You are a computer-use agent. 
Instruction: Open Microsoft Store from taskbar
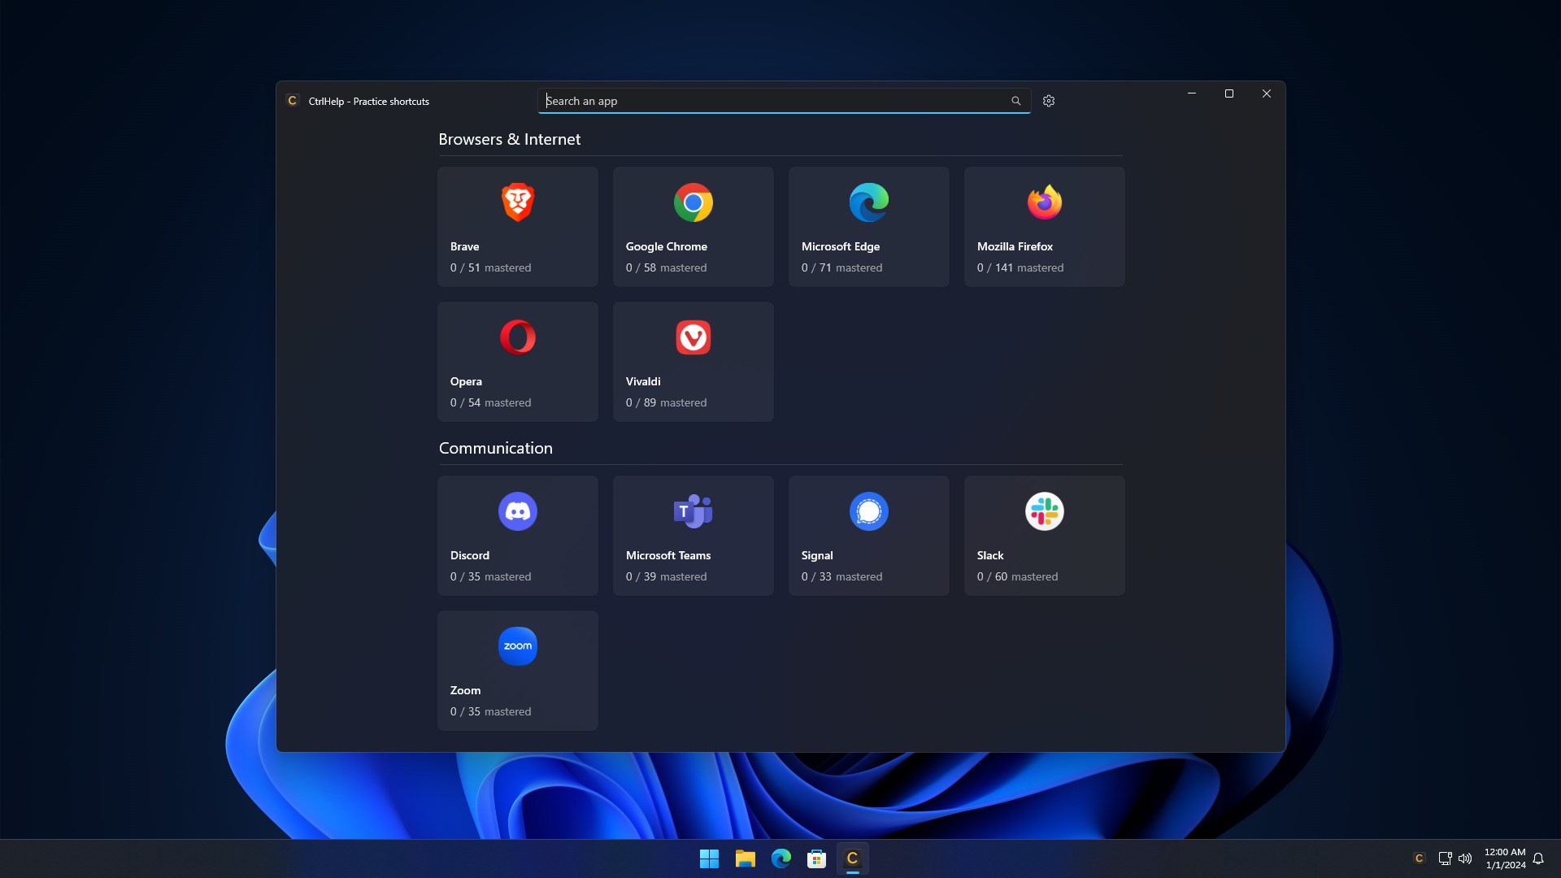(816, 858)
